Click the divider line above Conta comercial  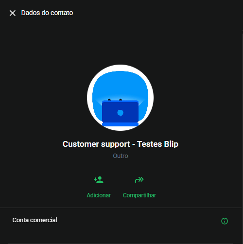(x=121, y=208)
